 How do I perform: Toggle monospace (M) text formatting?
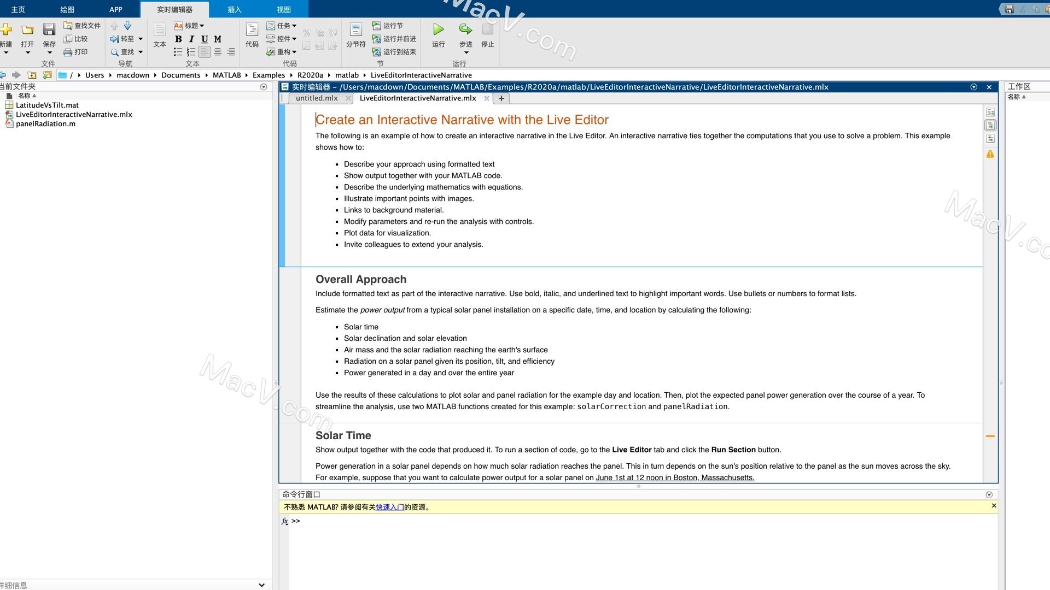218,39
